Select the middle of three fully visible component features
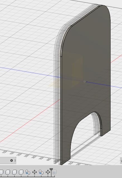 (14, 172)
